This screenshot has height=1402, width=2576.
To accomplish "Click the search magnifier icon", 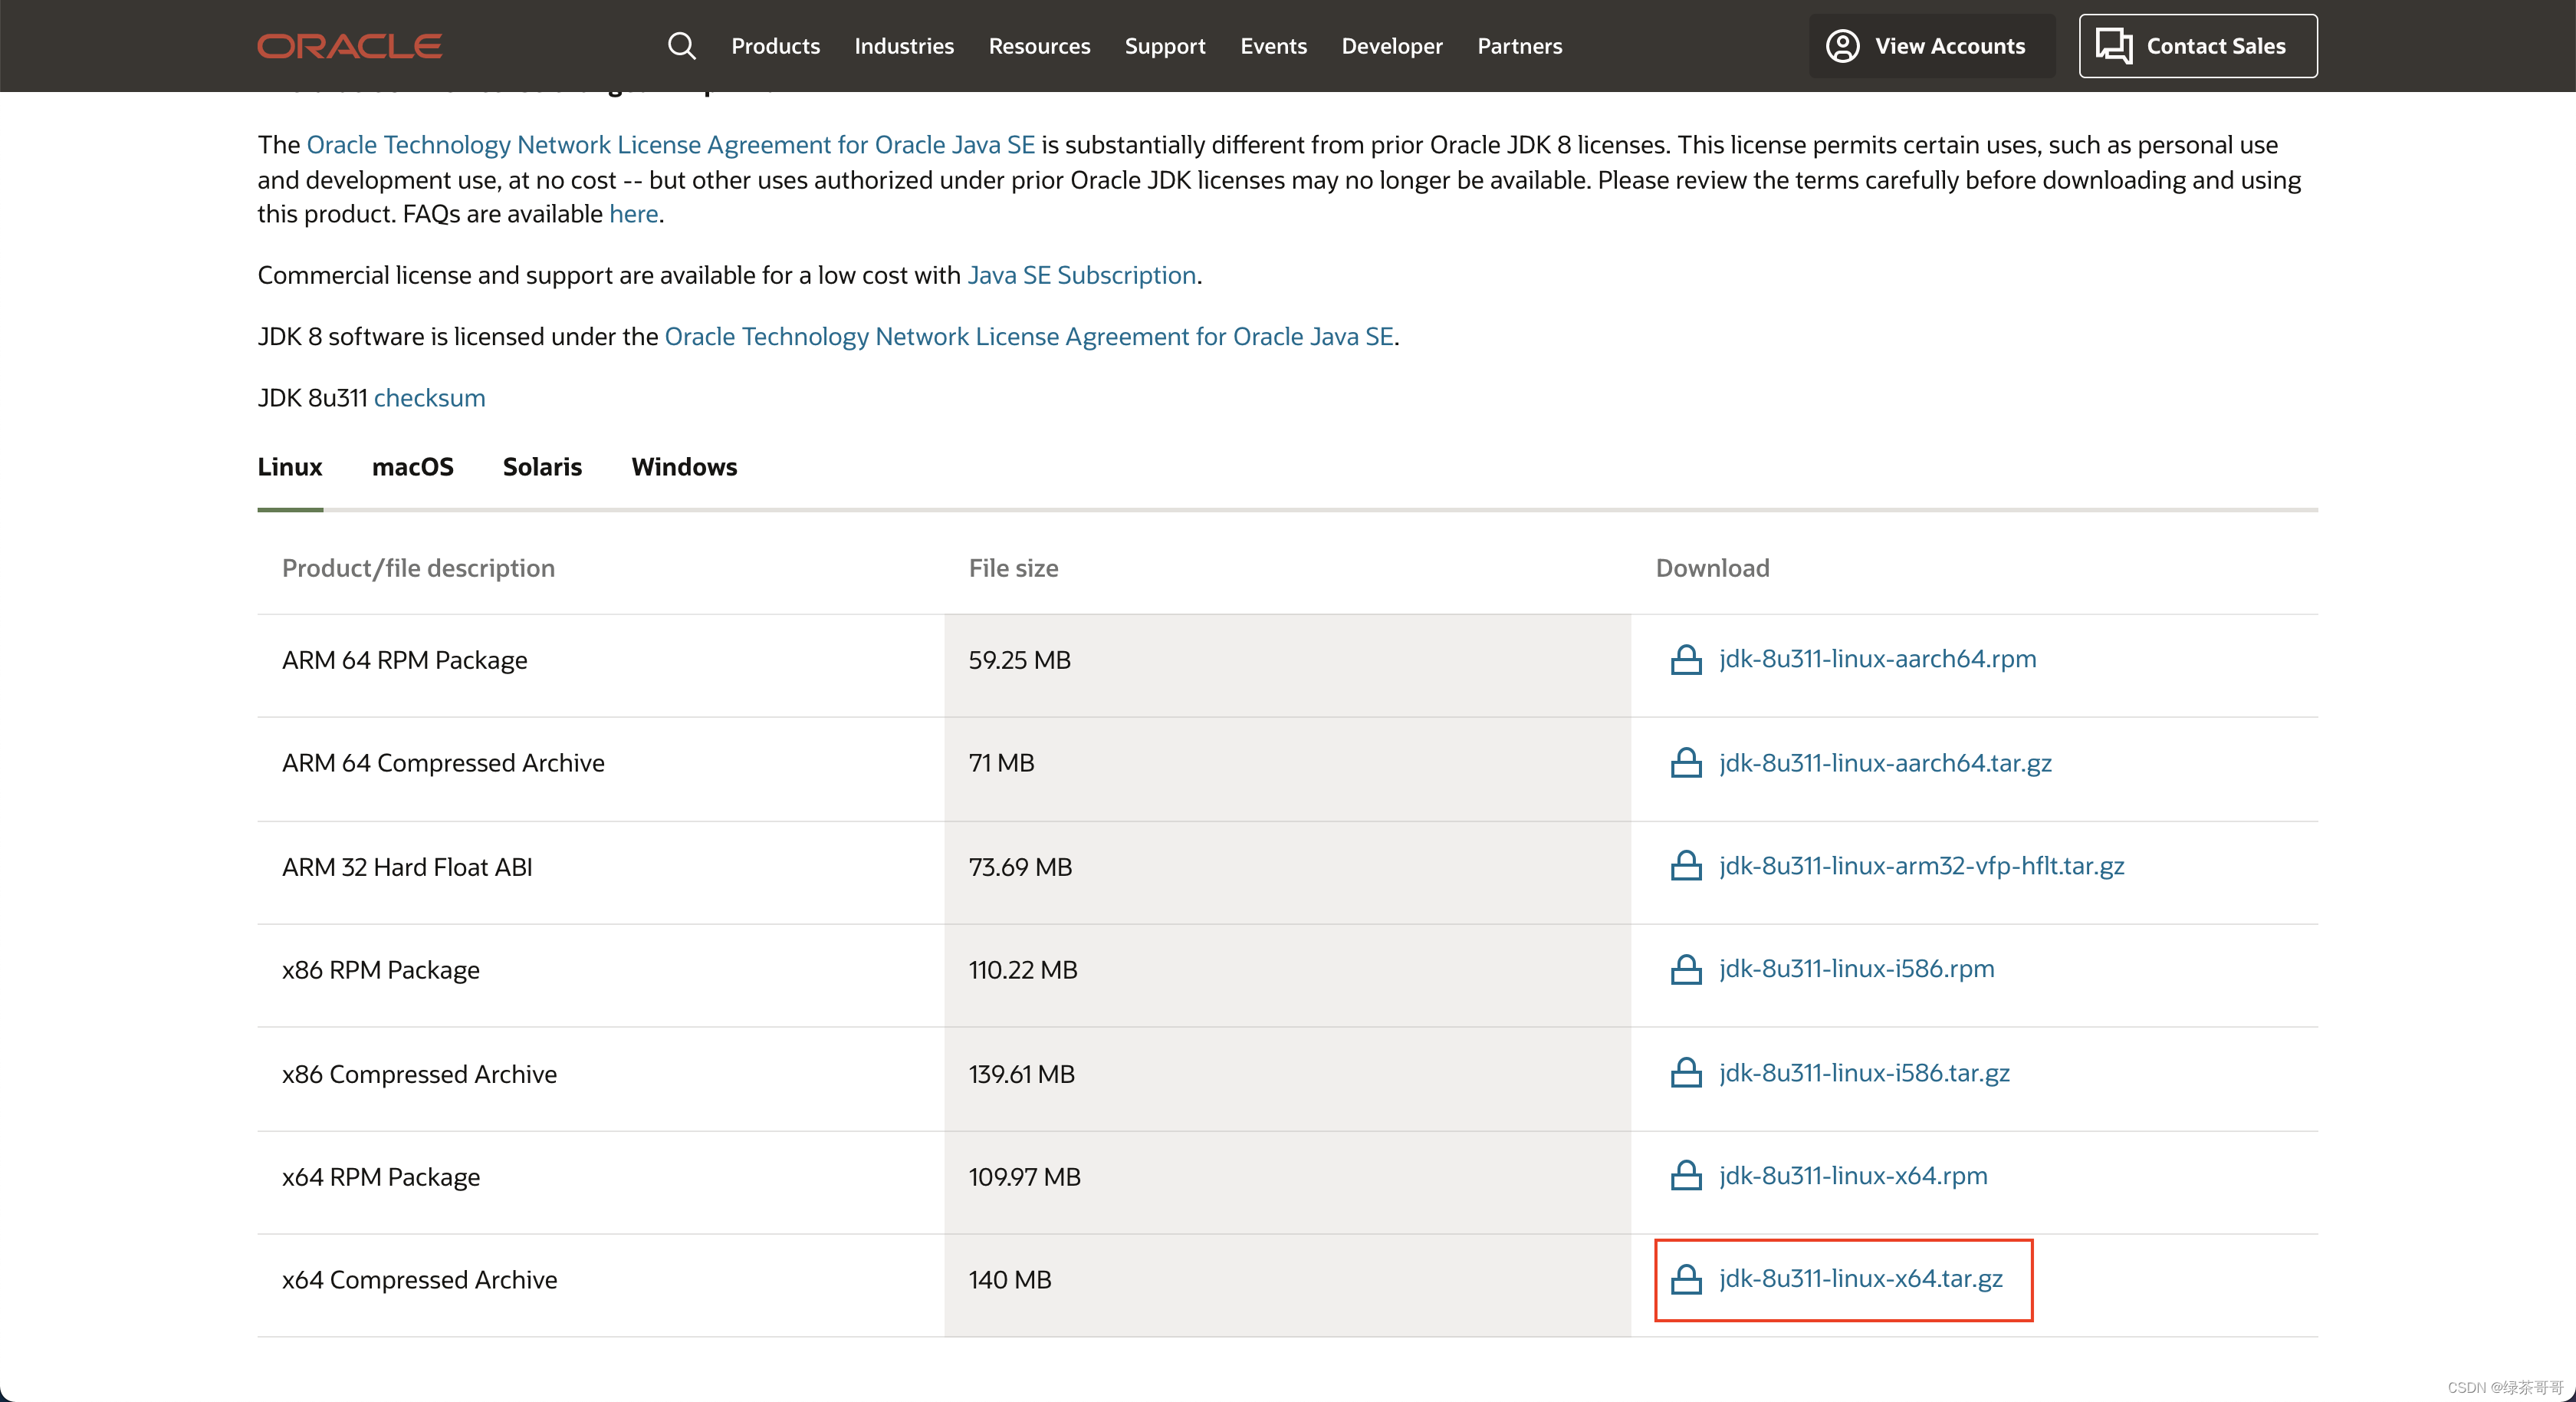I will (x=681, y=46).
